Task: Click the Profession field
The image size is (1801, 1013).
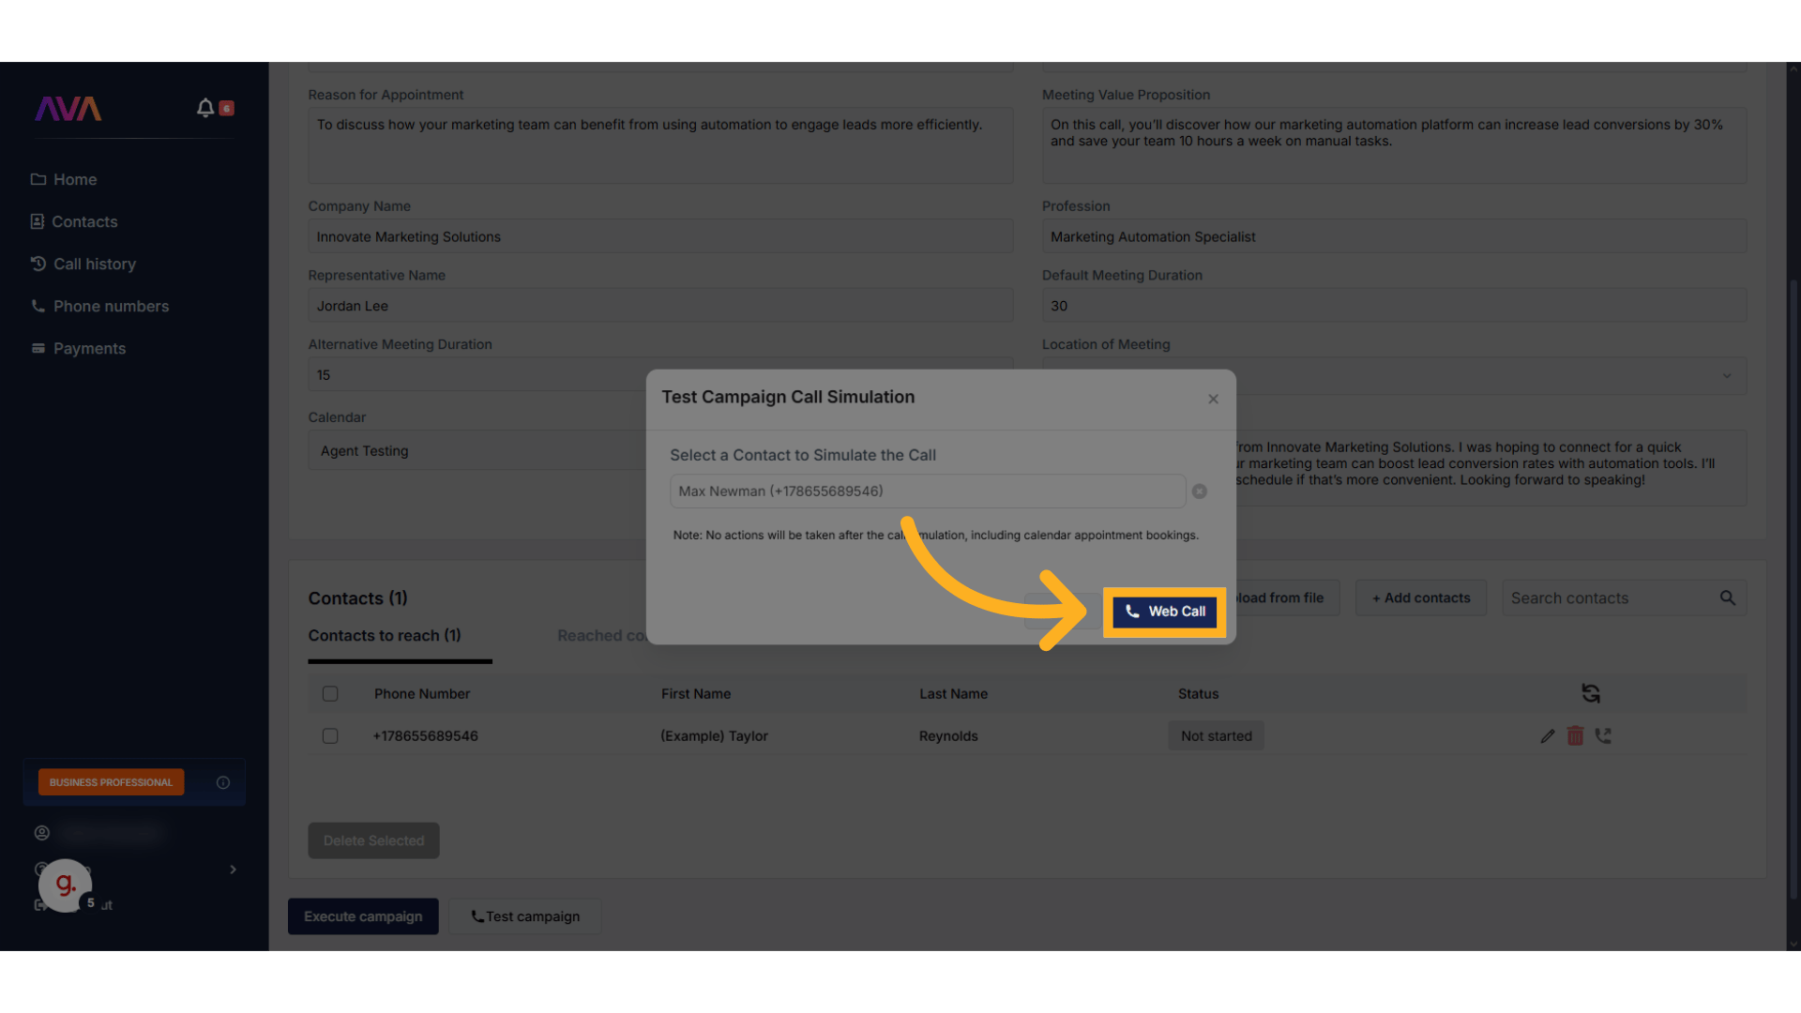Action: coord(1394,236)
